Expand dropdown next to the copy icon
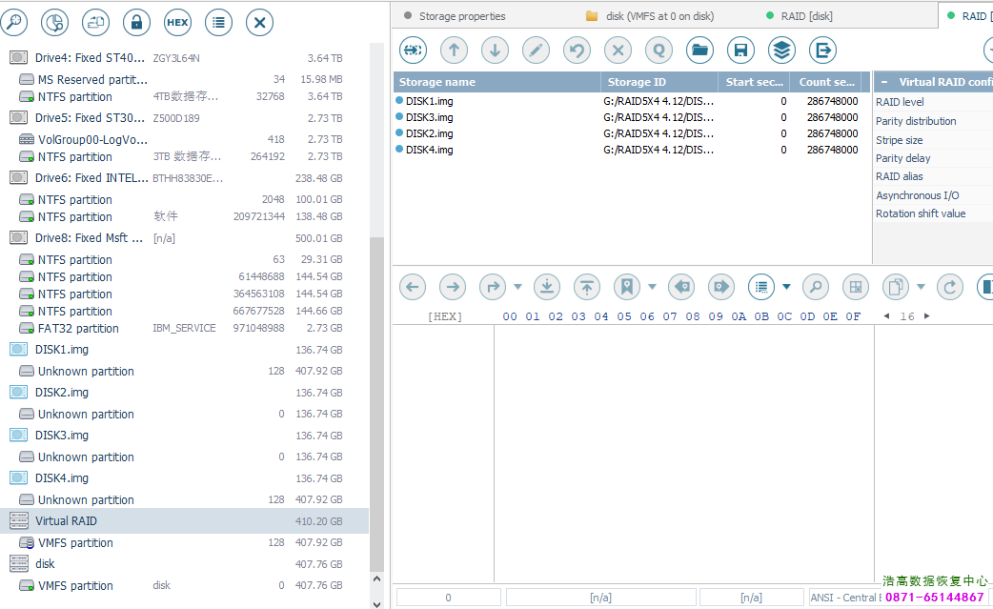993x609 pixels. tap(921, 287)
